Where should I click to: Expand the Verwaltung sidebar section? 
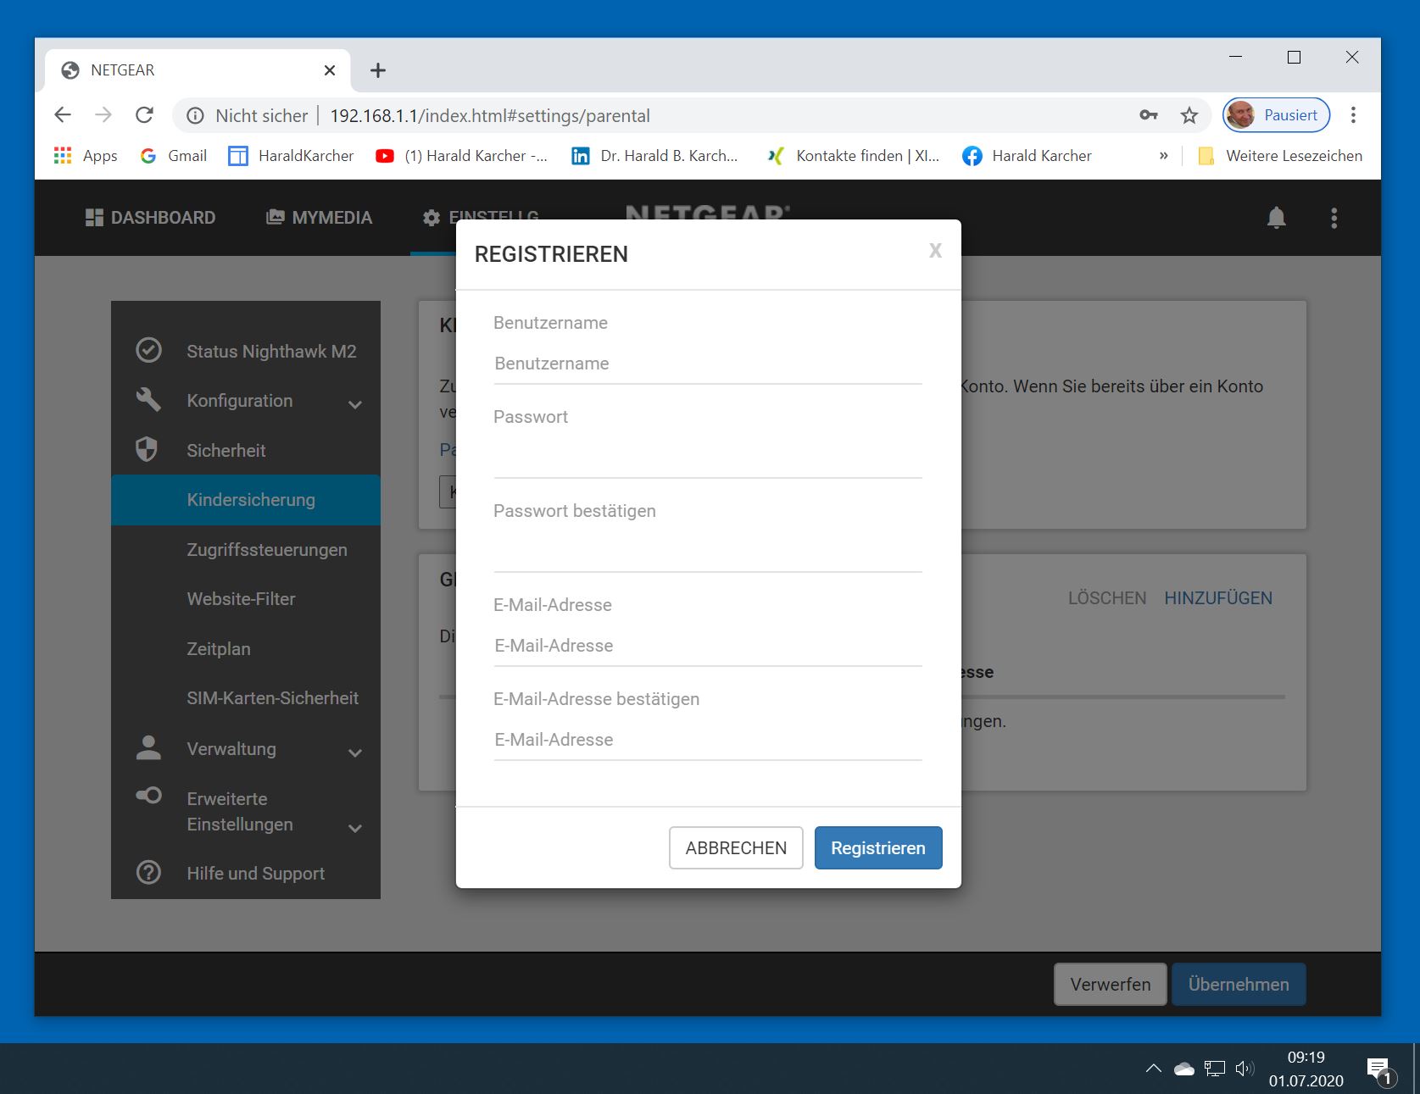pos(355,752)
